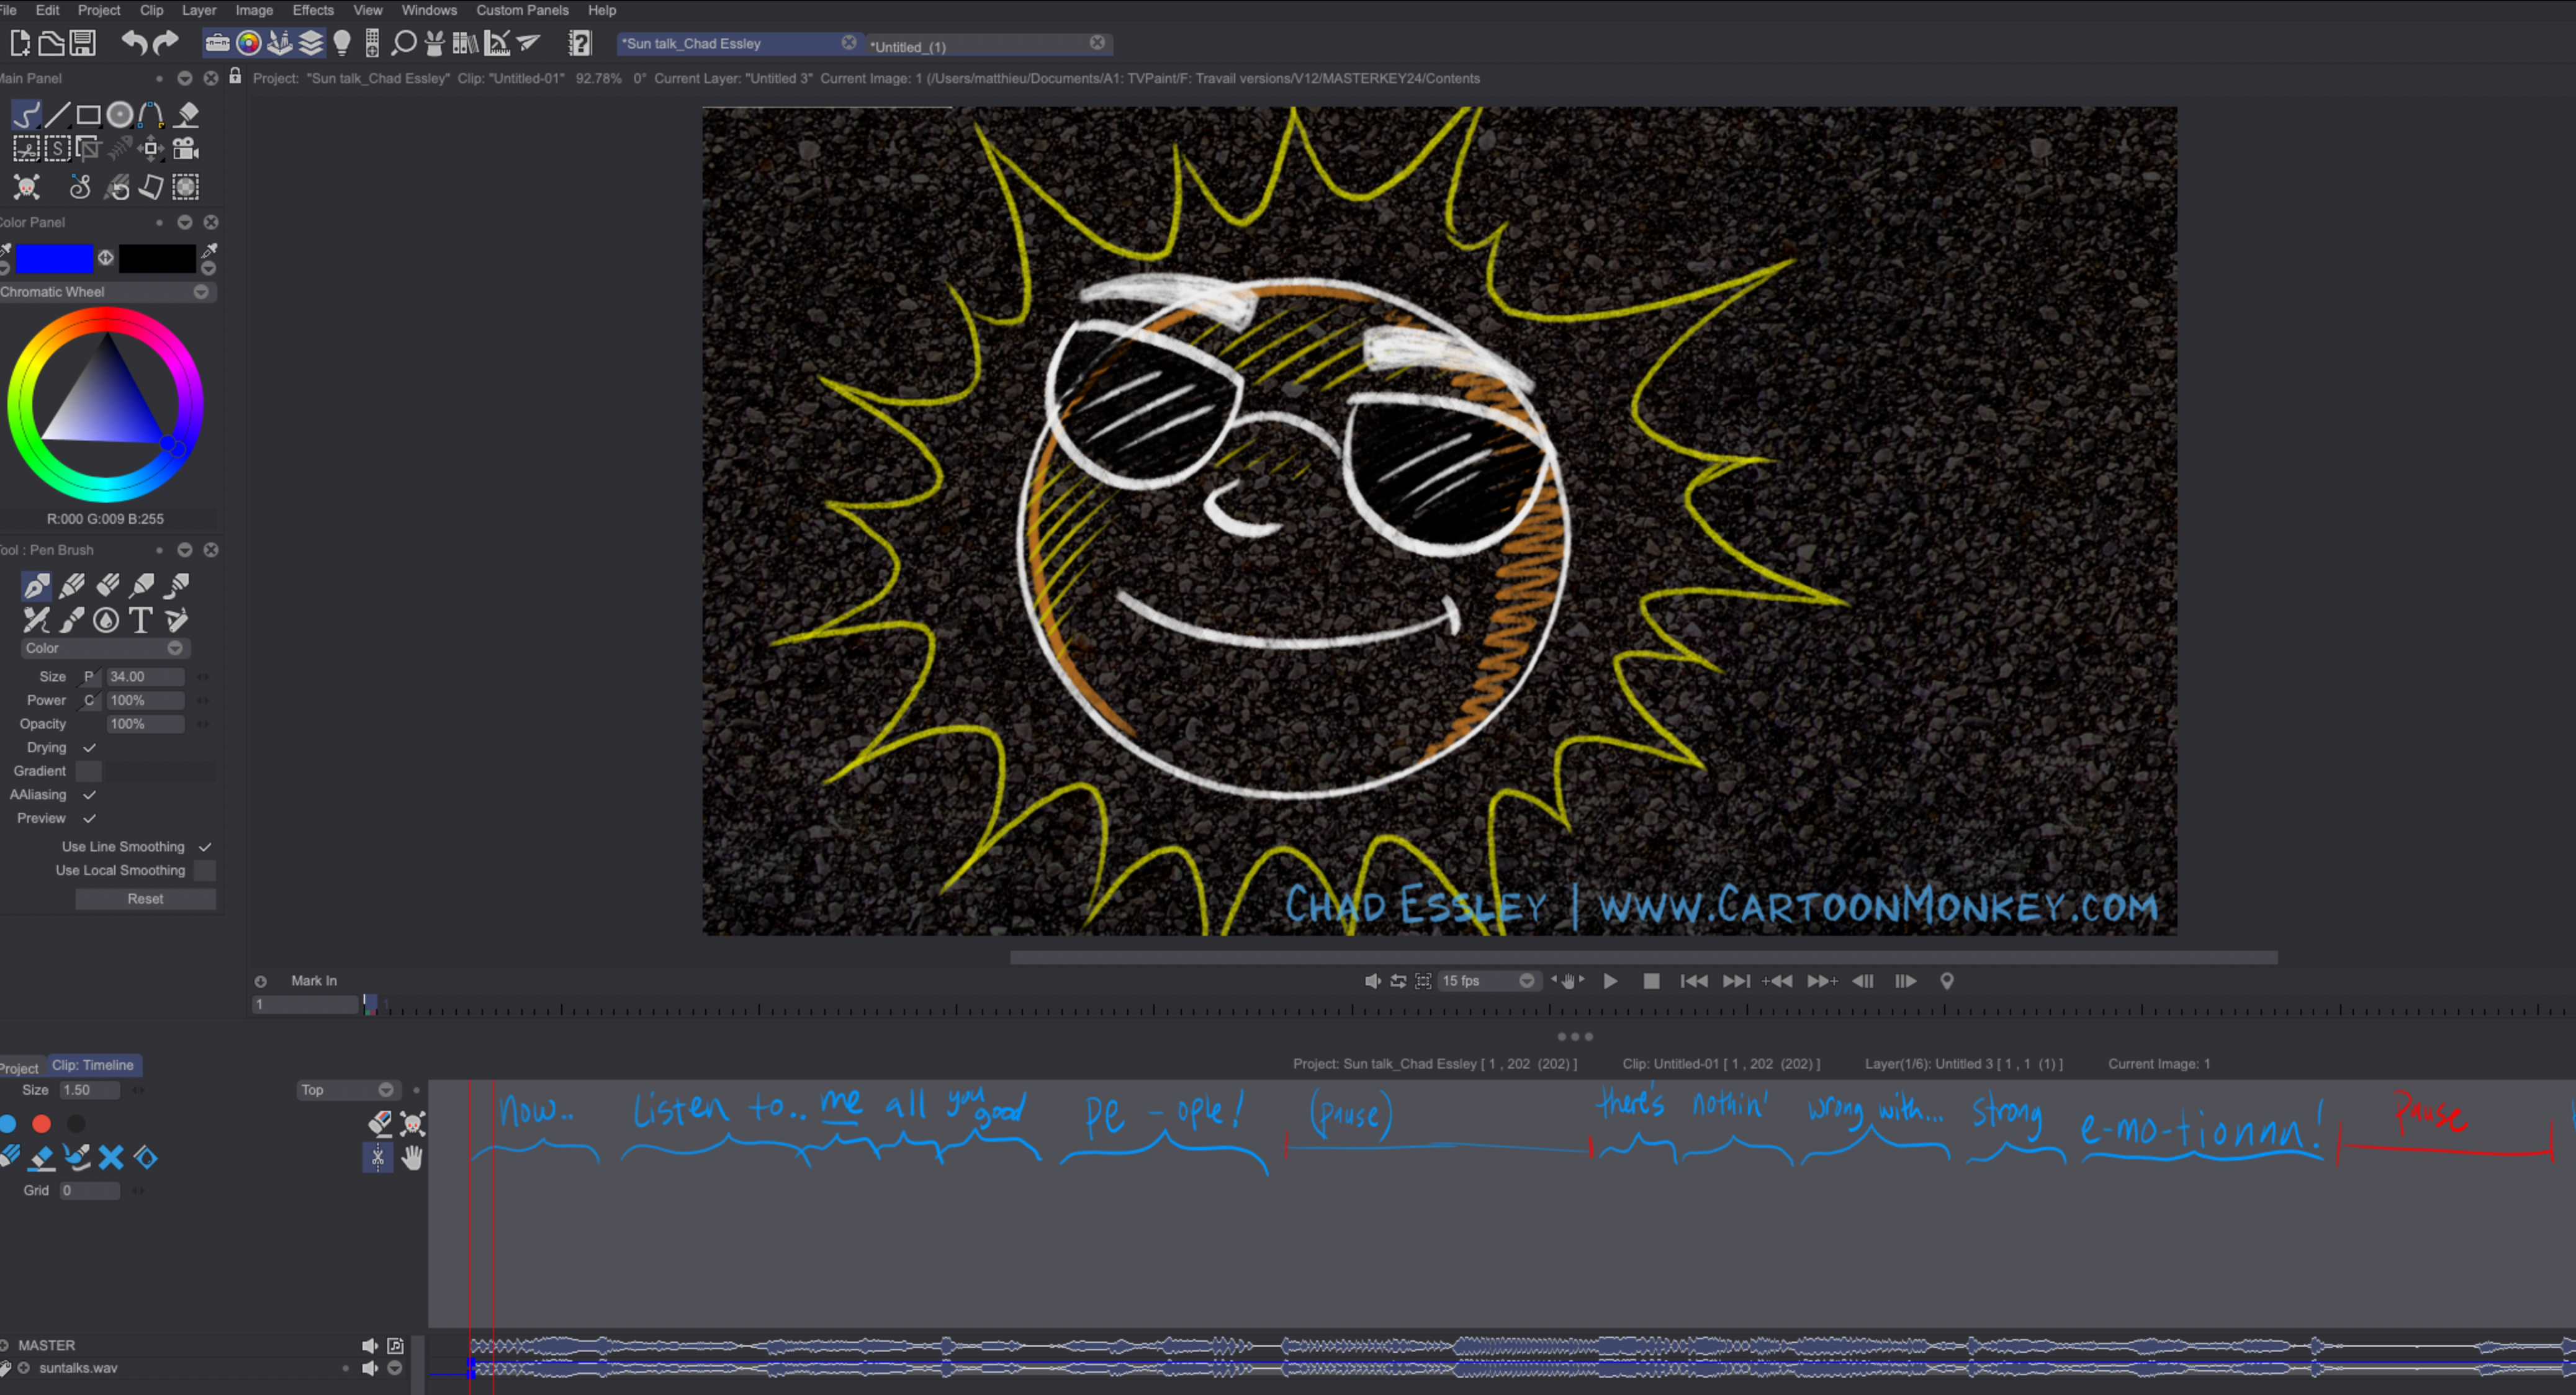Click the Reset button in the Pen Brush panel
Image resolution: width=2576 pixels, height=1395 pixels.
(145, 898)
